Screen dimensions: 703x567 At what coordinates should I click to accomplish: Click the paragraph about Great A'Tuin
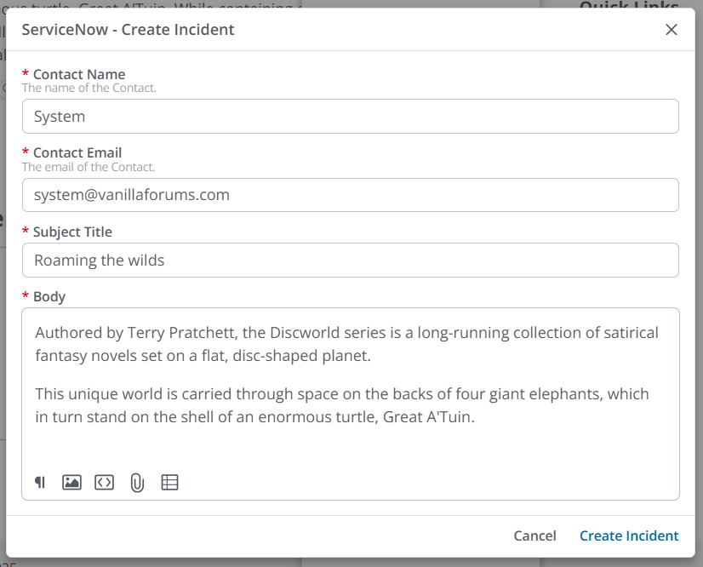pos(341,405)
